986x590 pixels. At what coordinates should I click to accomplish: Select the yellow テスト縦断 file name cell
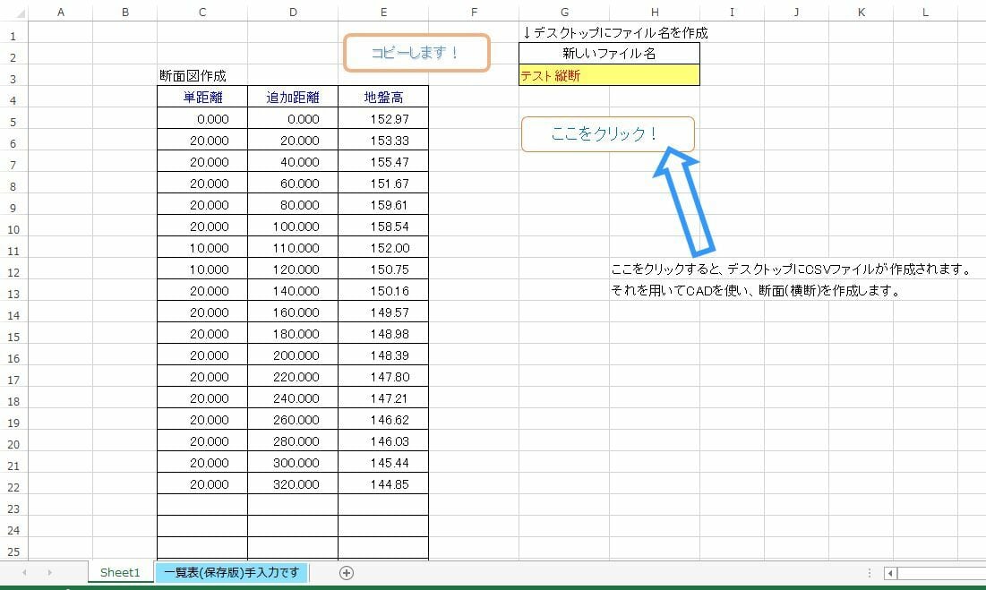[609, 75]
